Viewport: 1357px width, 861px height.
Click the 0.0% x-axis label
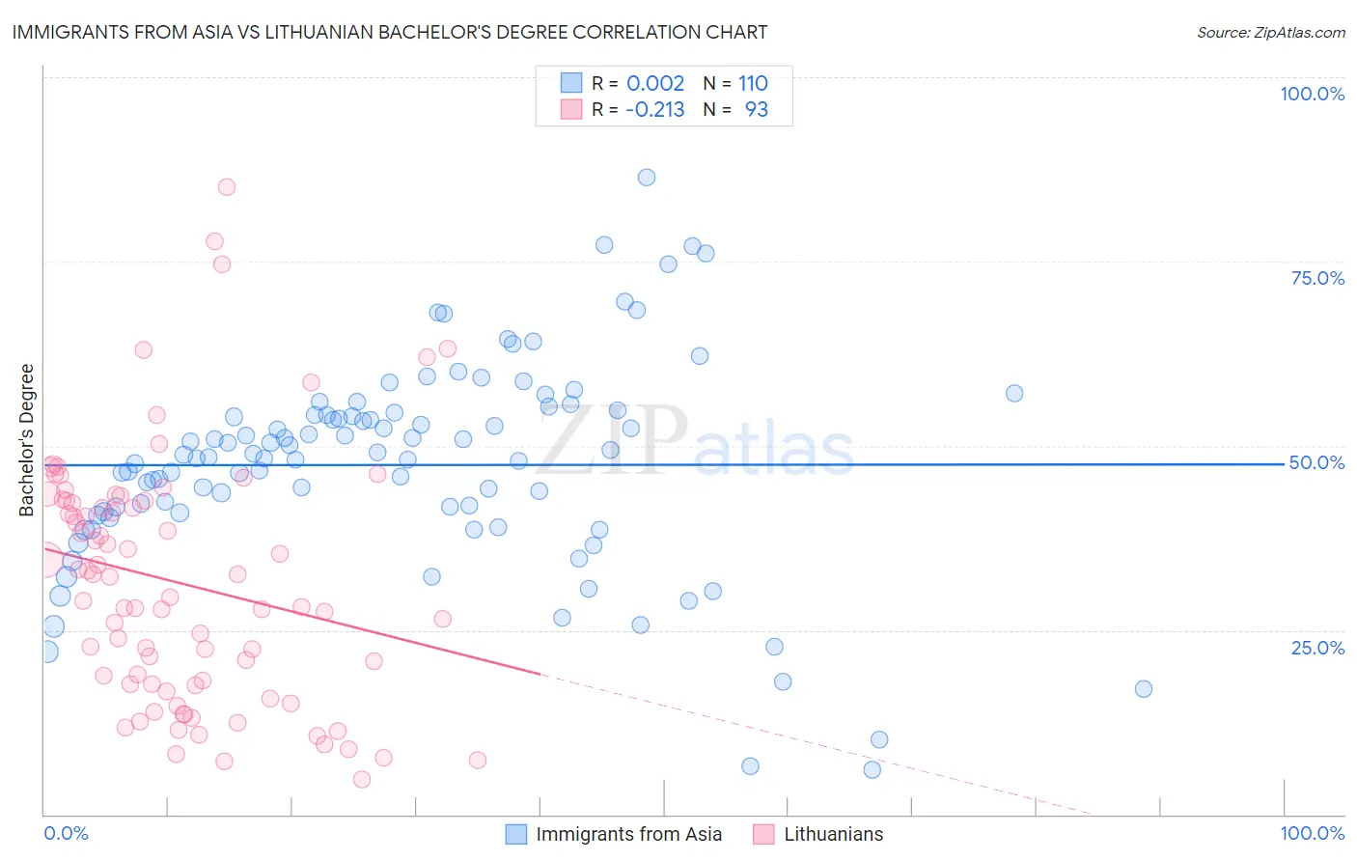(x=67, y=833)
